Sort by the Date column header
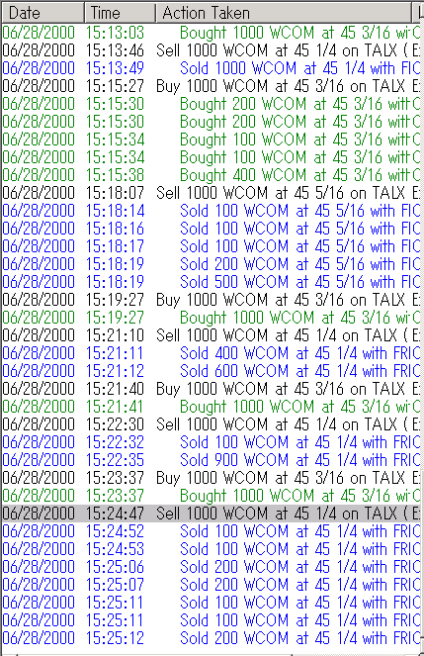 (43, 13)
